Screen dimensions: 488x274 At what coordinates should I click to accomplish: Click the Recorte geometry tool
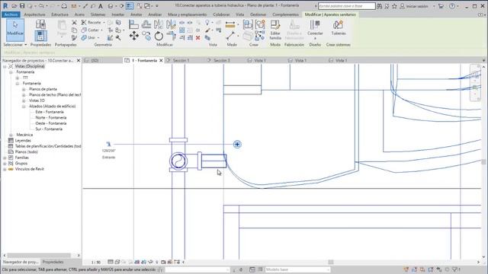click(x=91, y=22)
